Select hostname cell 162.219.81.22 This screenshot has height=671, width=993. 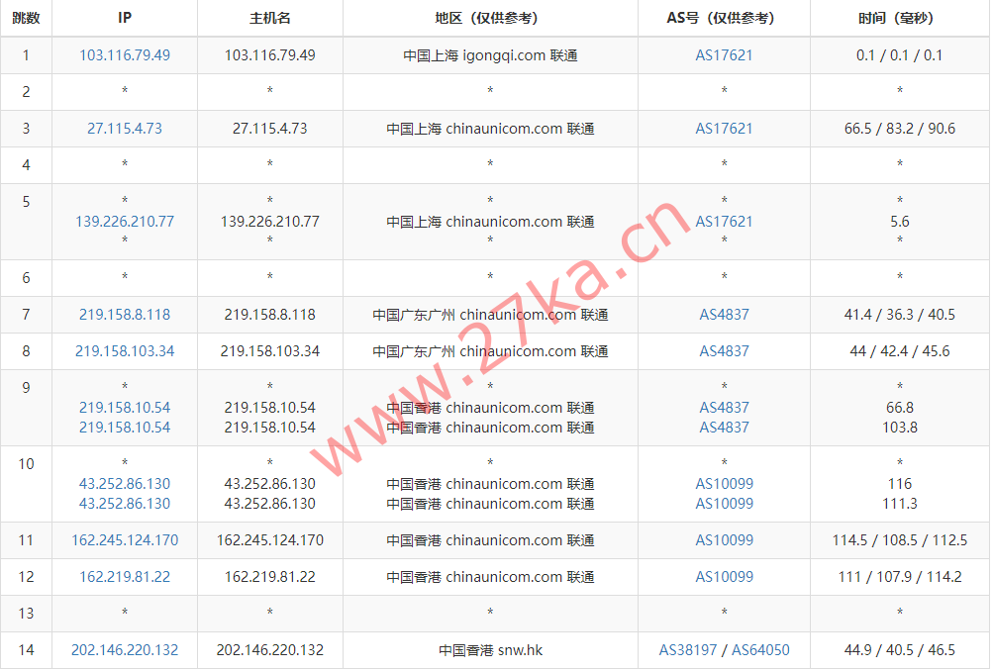tap(269, 577)
